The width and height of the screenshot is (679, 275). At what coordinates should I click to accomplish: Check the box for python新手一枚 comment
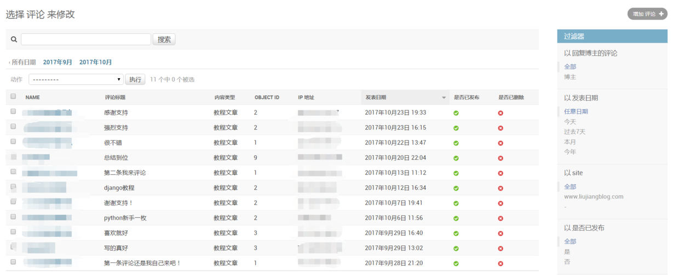(13, 217)
